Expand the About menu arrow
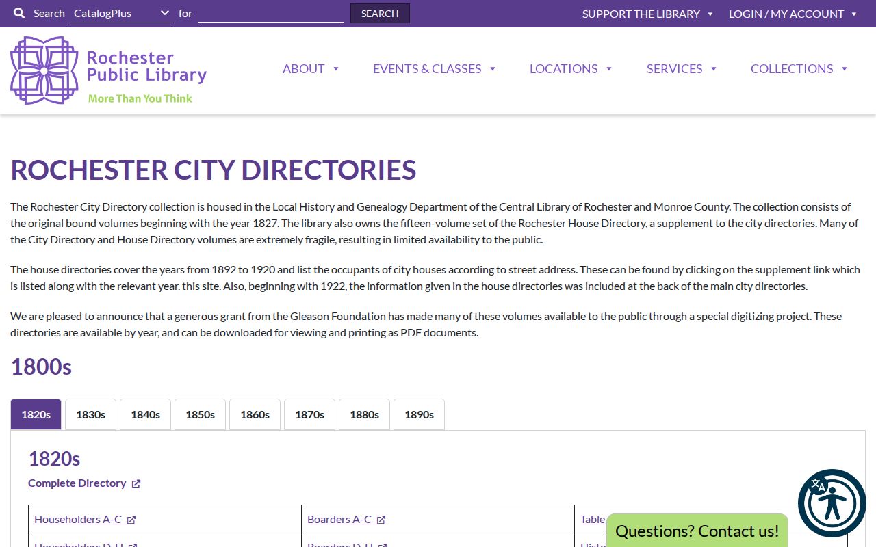 coord(336,68)
